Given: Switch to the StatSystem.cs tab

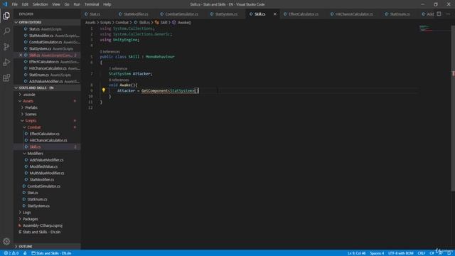Looking at the screenshot, I should (x=226, y=14).
